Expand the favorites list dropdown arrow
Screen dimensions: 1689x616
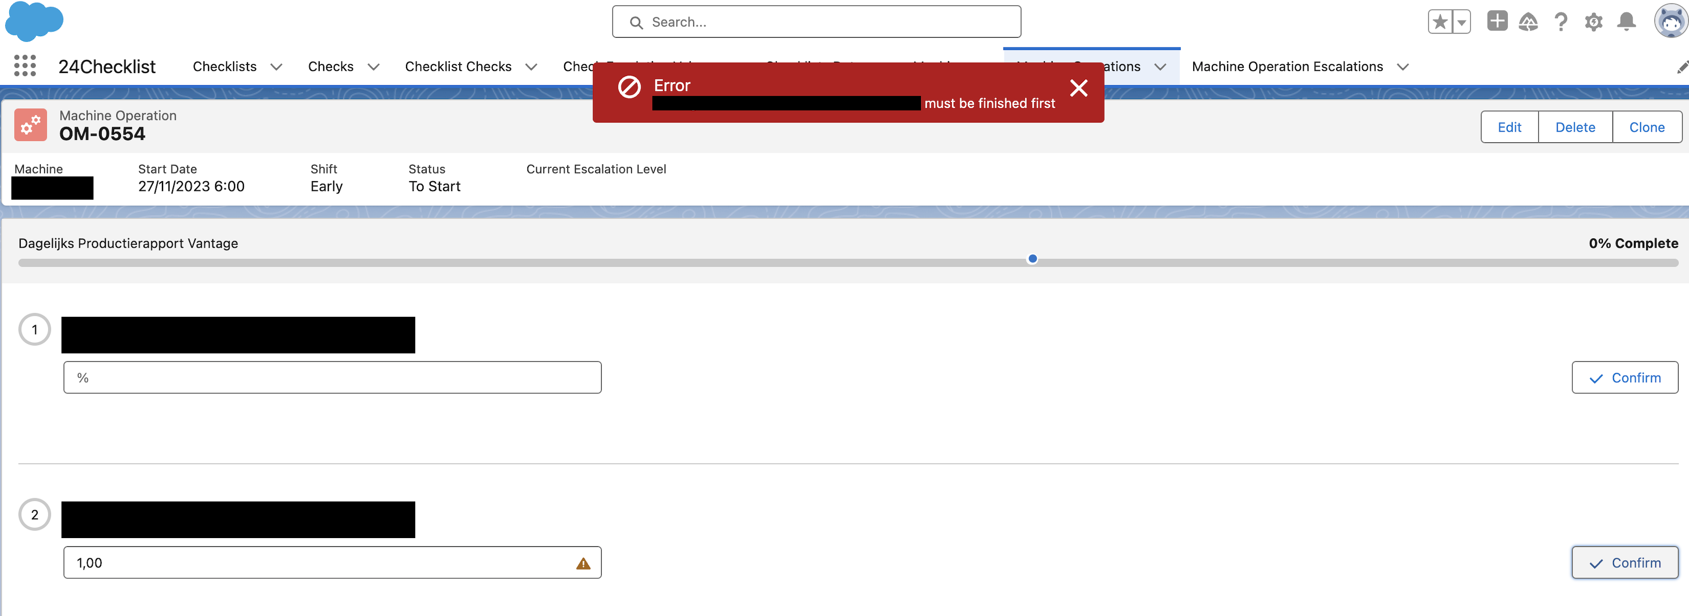[1462, 22]
